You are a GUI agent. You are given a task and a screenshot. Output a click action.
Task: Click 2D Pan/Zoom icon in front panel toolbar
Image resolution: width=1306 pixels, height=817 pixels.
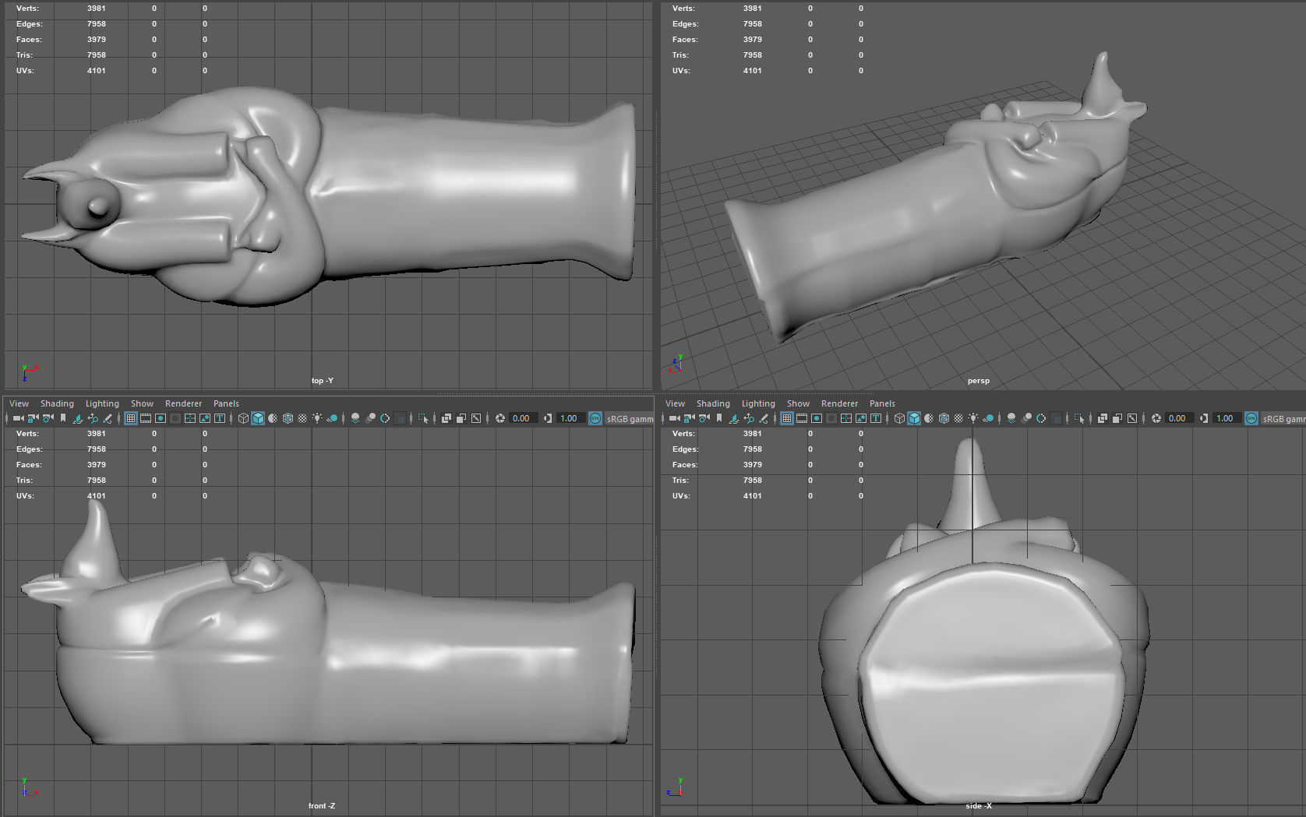93,418
